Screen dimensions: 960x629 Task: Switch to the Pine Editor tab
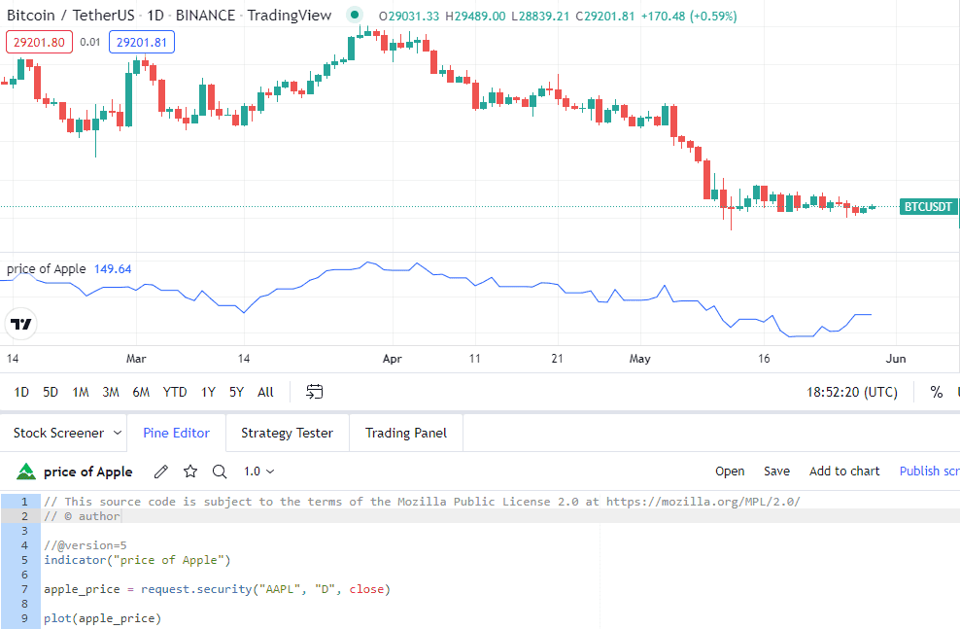[176, 433]
